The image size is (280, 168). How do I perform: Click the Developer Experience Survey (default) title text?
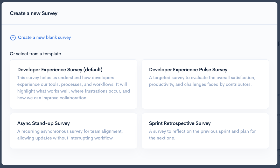tap(60, 70)
